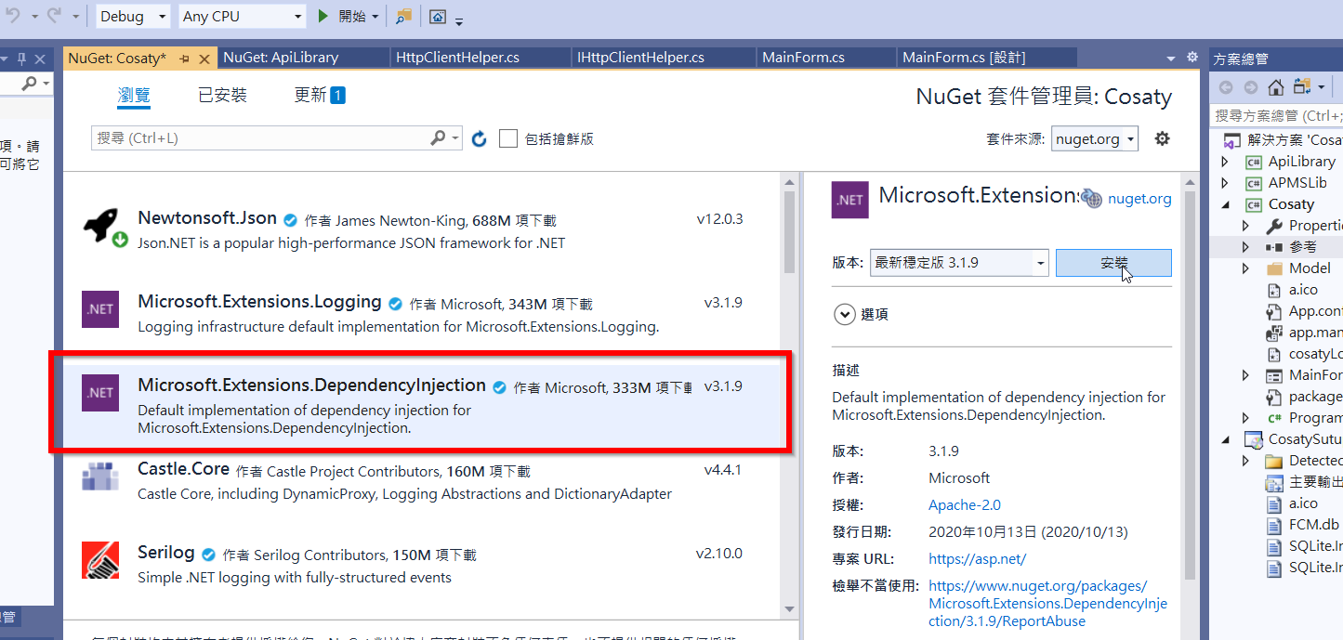Open the start button dropdown arrow
This screenshot has height=640, width=1343.
coord(375,17)
